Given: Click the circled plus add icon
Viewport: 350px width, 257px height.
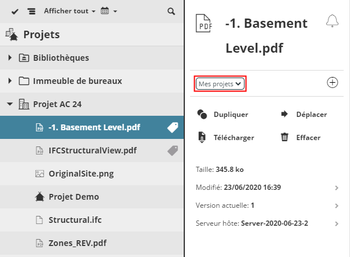Looking at the screenshot, I should (333, 83).
